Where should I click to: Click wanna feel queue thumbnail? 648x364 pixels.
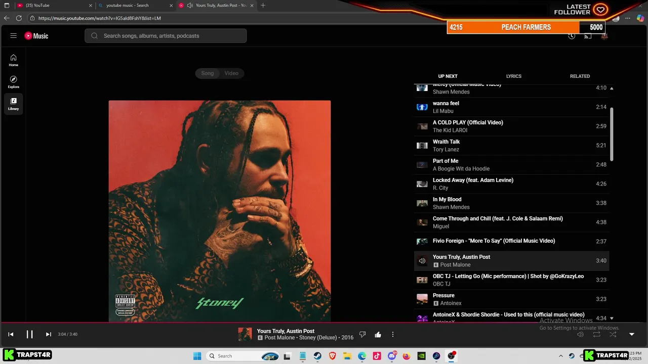click(422, 107)
